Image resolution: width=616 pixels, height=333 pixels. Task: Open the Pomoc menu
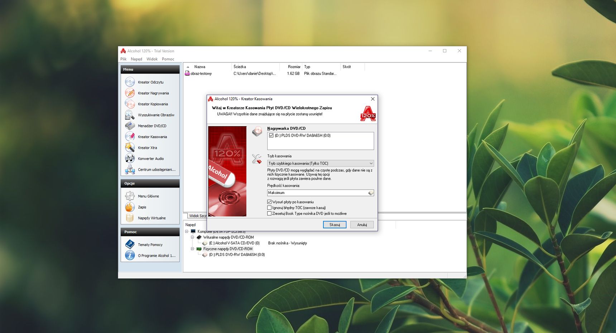coord(168,59)
